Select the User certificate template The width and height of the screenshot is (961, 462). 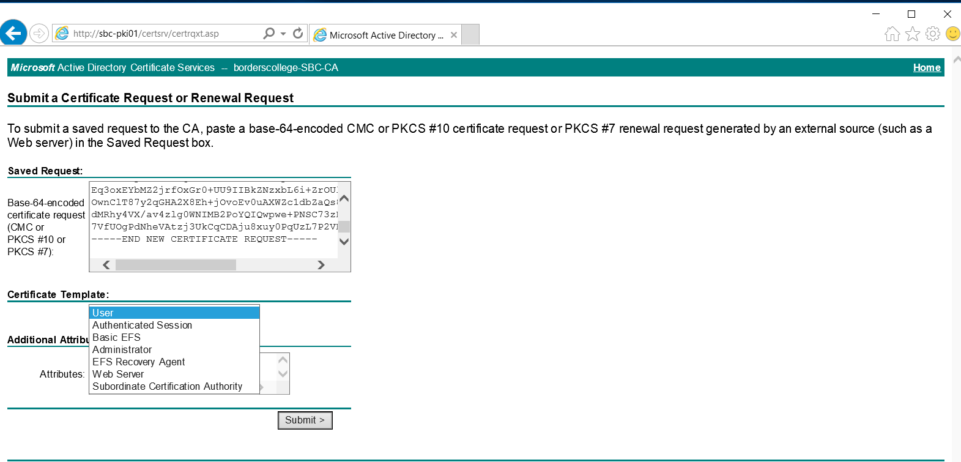[174, 313]
